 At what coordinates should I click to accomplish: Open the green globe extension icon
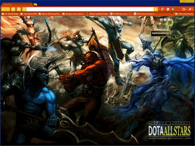[173, 9]
